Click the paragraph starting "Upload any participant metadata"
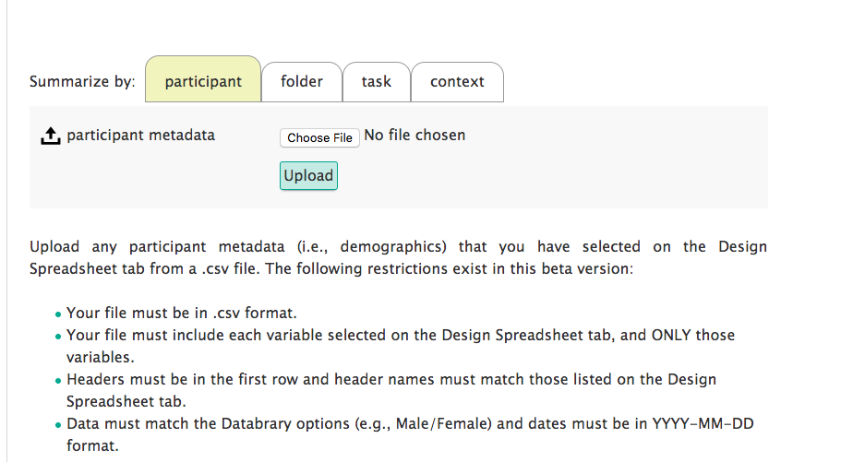This screenshot has width=865, height=462. pyautogui.click(x=398, y=256)
